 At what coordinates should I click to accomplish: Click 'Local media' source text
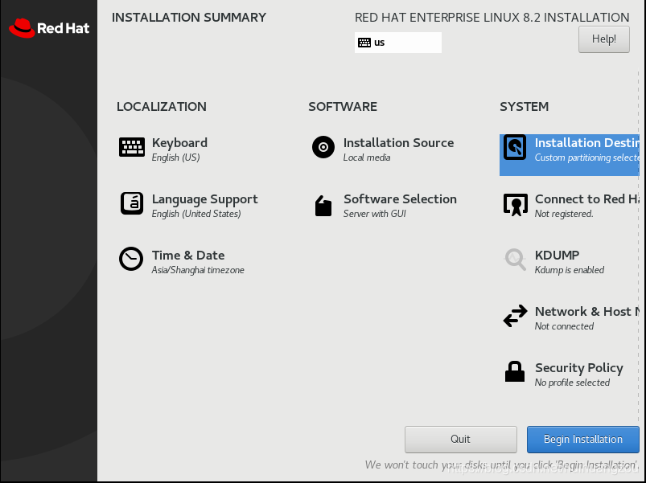(367, 158)
